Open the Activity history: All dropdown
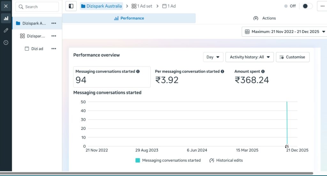 click(249, 57)
